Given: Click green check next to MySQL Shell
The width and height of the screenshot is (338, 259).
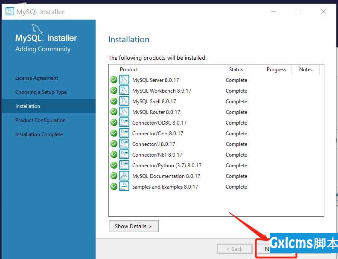Looking at the screenshot, I should pos(114,101).
